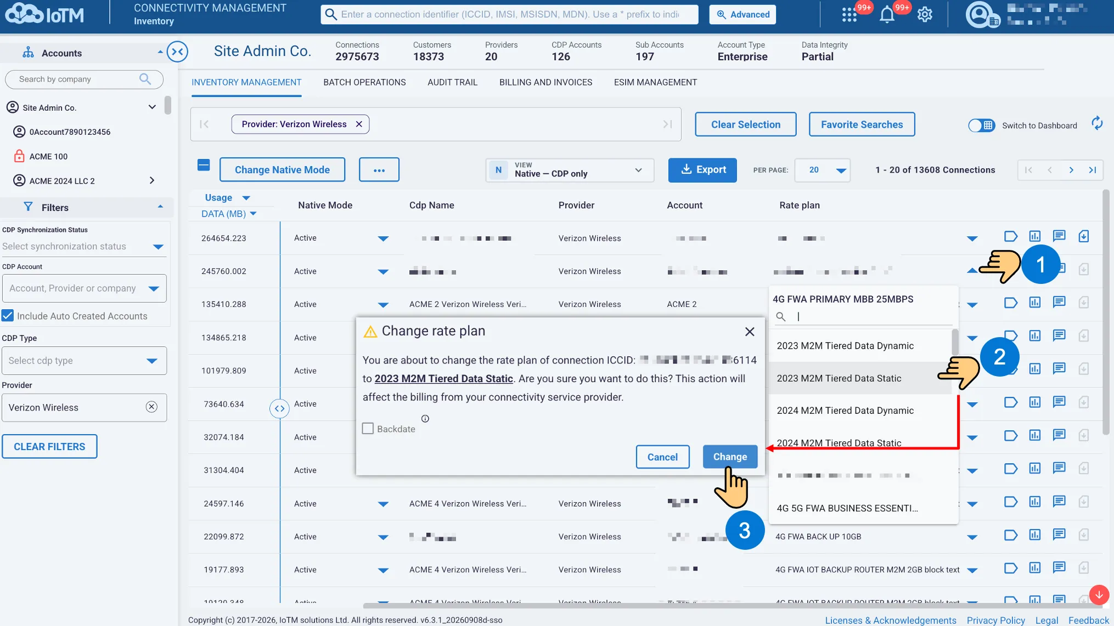
Task: Switch to the Billing and Invoices tab
Action: pyautogui.click(x=545, y=82)
